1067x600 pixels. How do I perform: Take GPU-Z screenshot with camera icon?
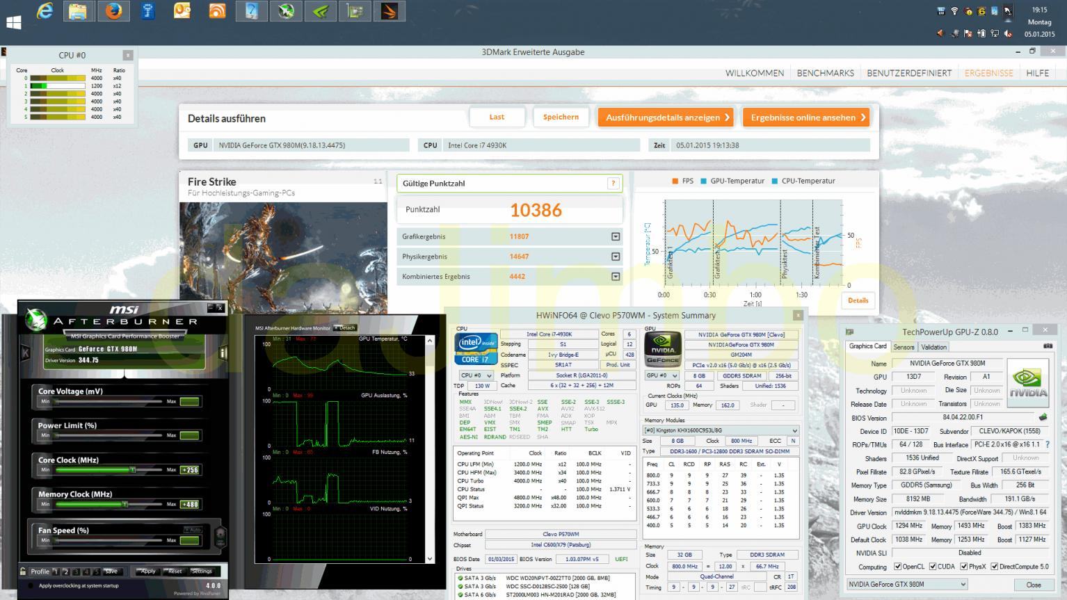coord(1048,346)
